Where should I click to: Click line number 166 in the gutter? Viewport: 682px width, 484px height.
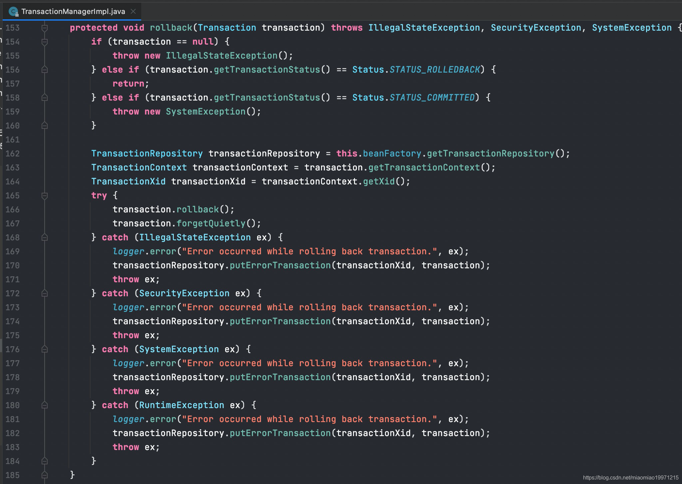(13, 209)
